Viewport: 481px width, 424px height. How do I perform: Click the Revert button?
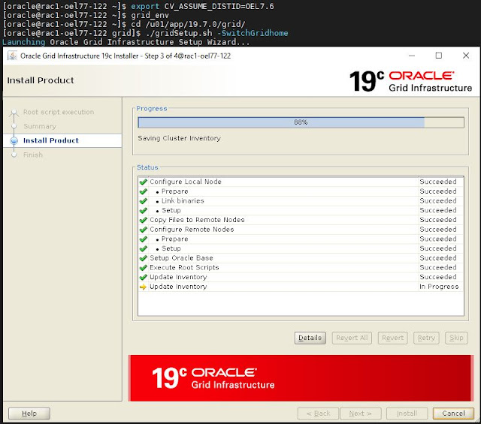[392, 338]
